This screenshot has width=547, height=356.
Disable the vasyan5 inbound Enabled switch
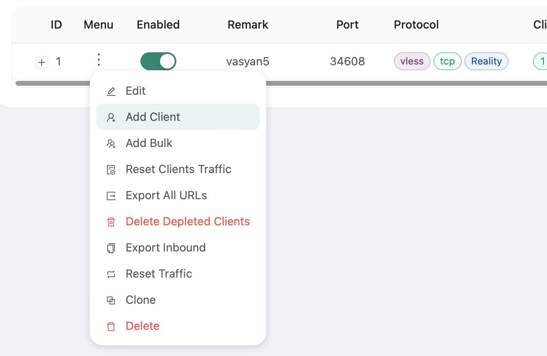click(158, 61)
